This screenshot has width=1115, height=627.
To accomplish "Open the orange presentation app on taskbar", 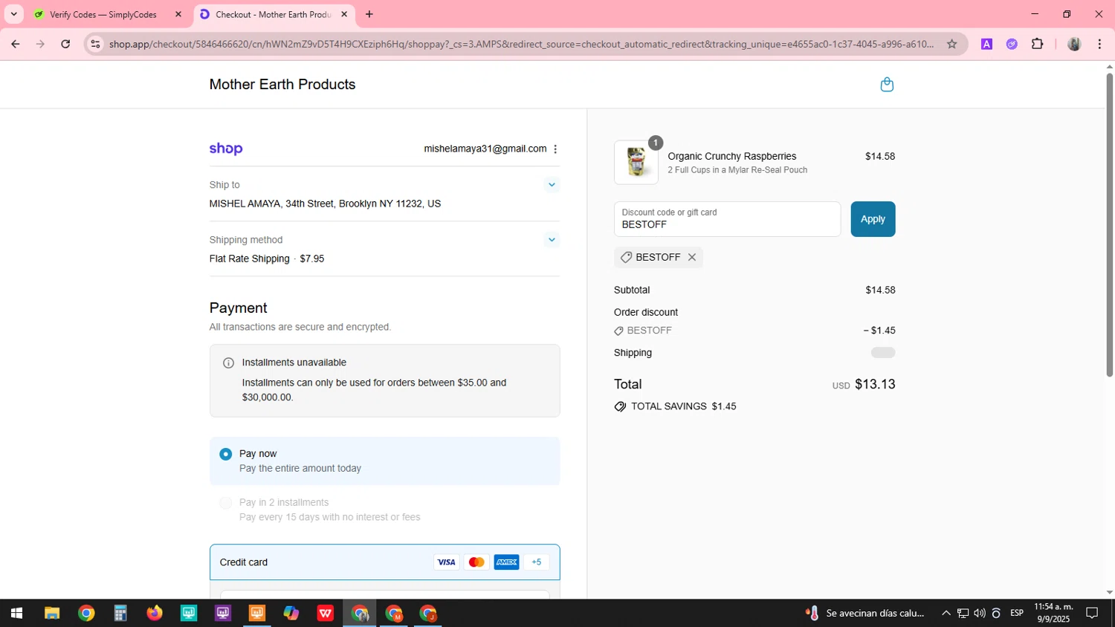I will click(257, 614).
